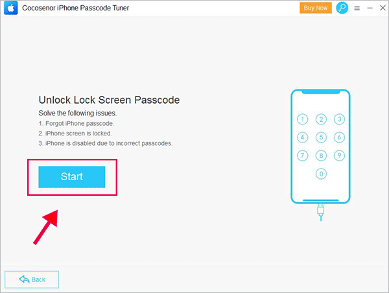Screen dimensions: 389x293
Task: Click keypad digit 2 on phone illustration
Action: [321, 119]
